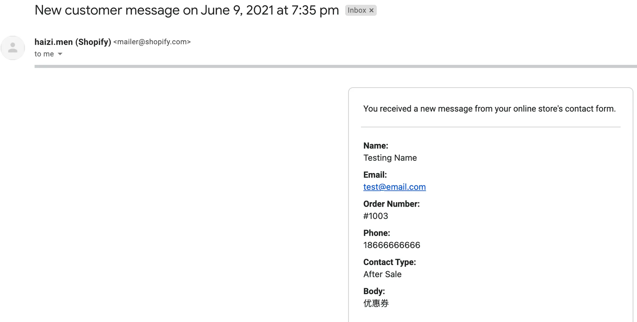Remove the Inbox label with the x
637x322 pixels.
[x=371, y=10]
